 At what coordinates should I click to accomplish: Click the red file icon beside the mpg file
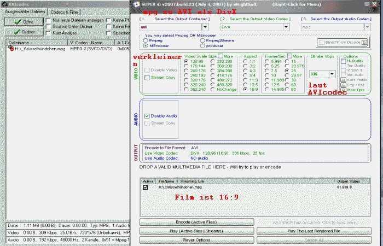[x=10, y=48]
